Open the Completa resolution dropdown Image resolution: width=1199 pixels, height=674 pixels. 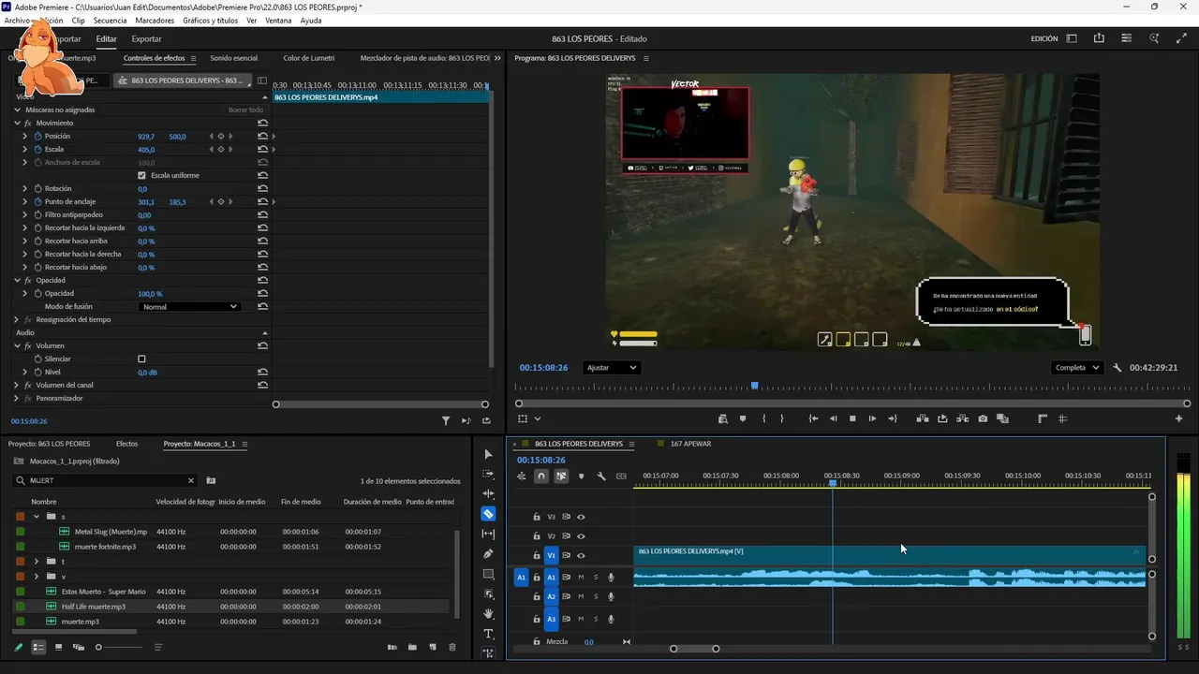1077,368
